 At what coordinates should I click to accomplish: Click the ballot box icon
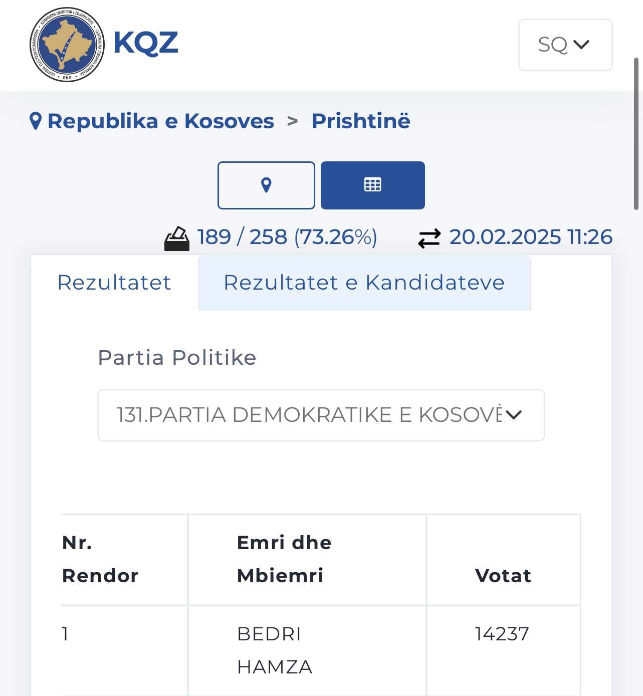[x=177, y=238]
